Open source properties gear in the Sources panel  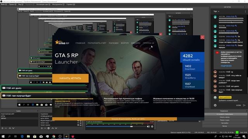[48, 128]
